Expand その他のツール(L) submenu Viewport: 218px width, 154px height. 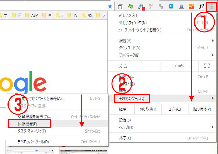[162, 98]
